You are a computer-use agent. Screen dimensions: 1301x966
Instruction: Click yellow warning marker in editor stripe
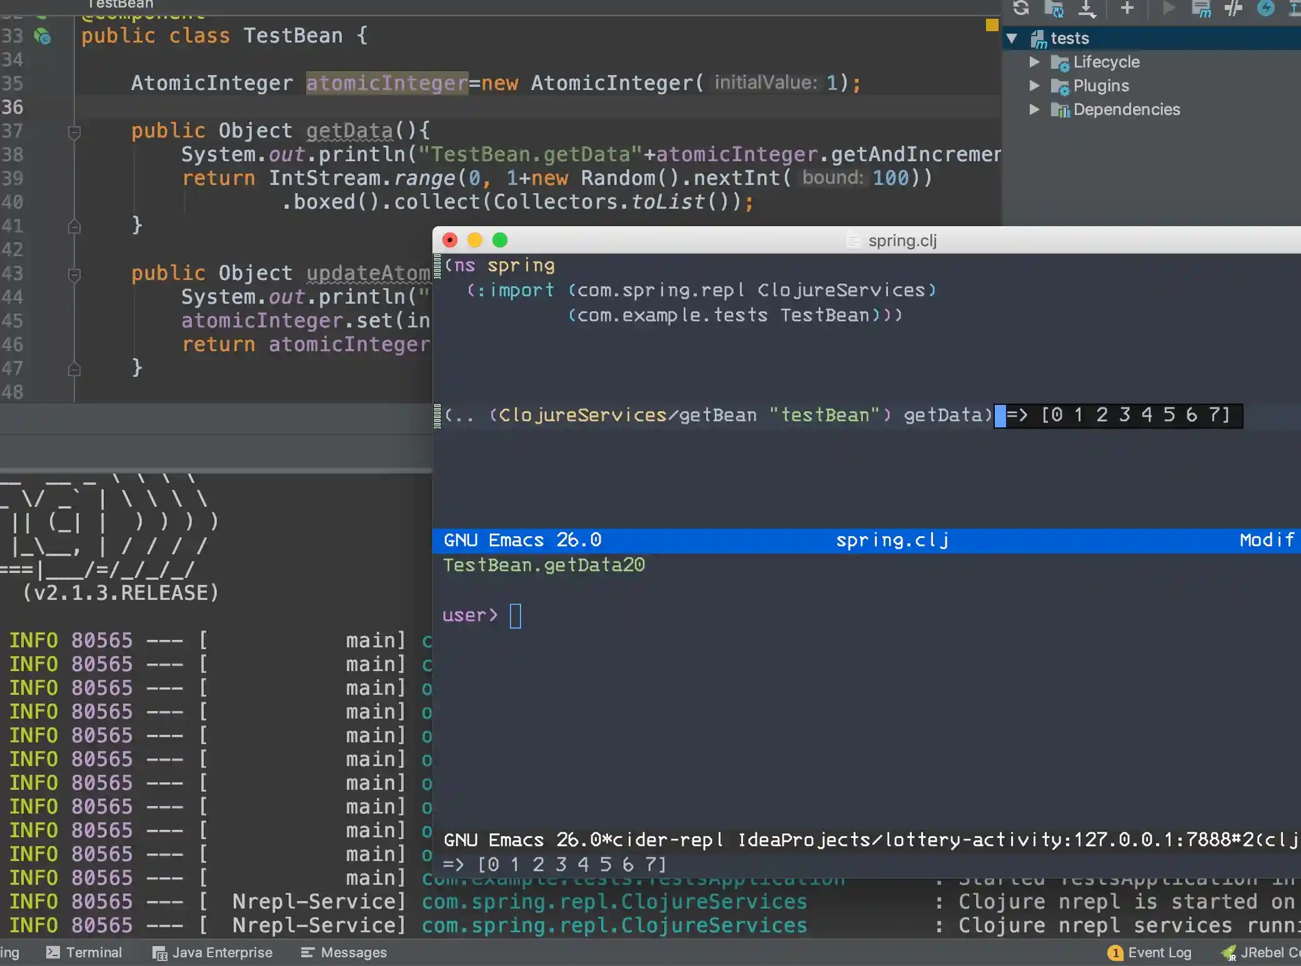992,25
